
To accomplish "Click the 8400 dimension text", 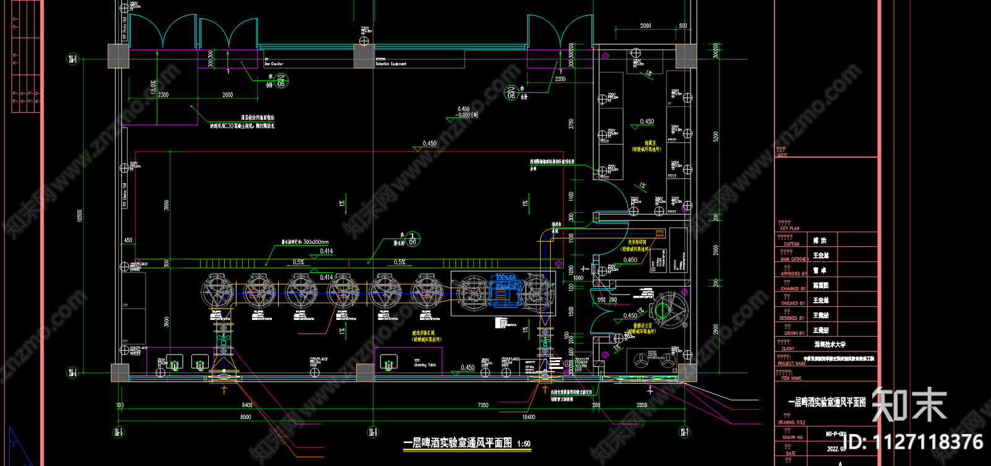I will click(247, 405).
